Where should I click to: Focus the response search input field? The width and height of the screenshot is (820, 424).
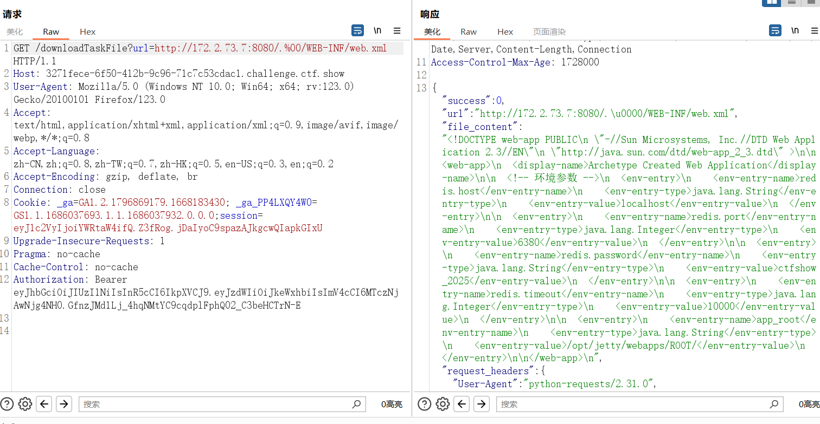tap(640, 404)
